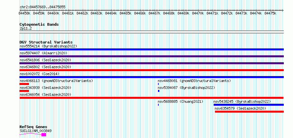Click ruler tick label 84466k
The image size is (293, 138).
point(140,13)
